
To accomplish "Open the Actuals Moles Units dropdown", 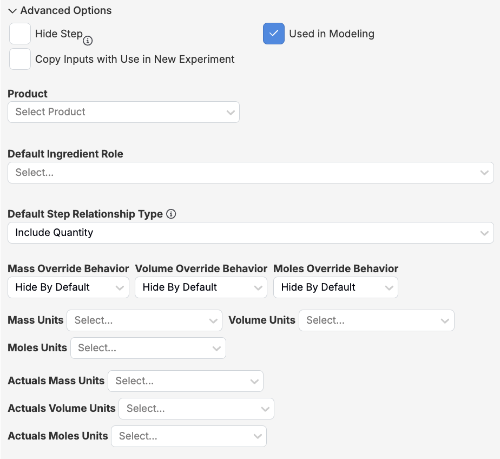I will coord(188,436).
